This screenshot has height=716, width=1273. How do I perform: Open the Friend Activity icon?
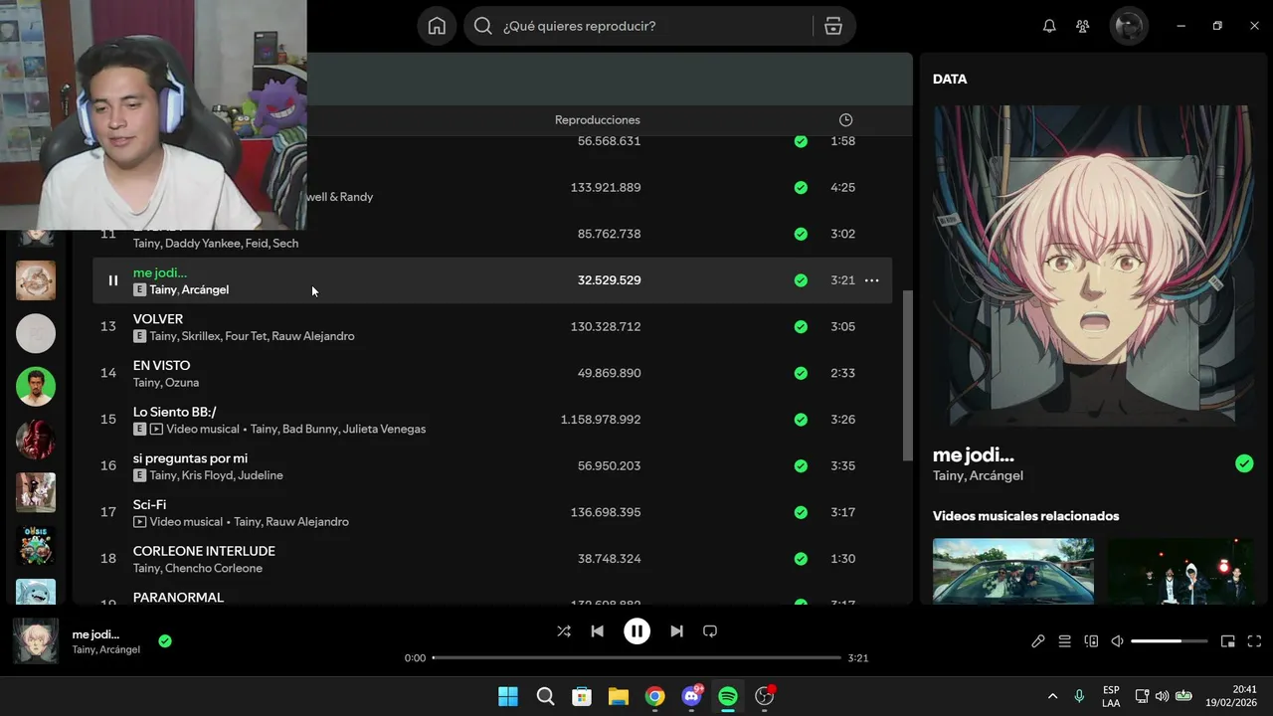[1083, 26]
